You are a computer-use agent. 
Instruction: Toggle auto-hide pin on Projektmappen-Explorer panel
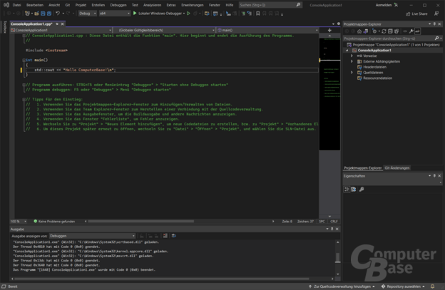[434, 24]
